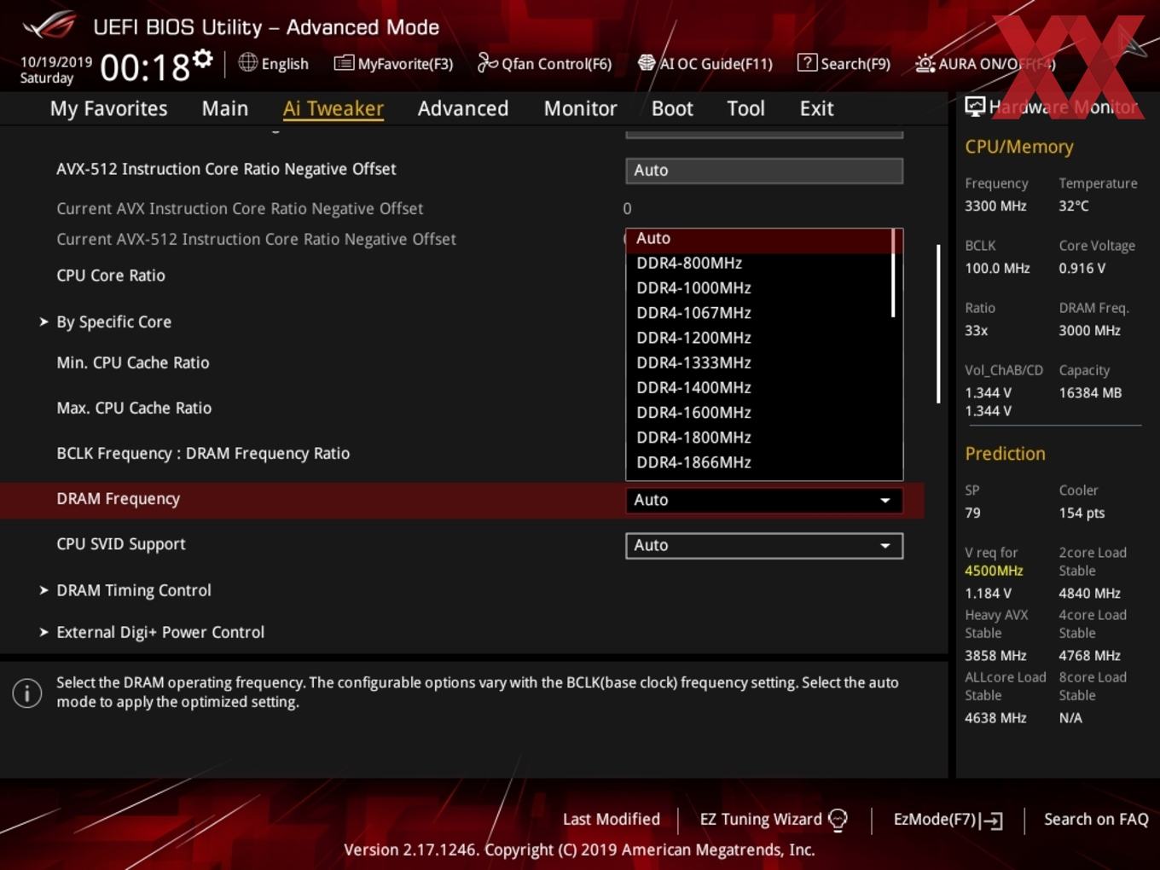
Task: Select DDR4-1200MHz option
Action: point(759,338)
